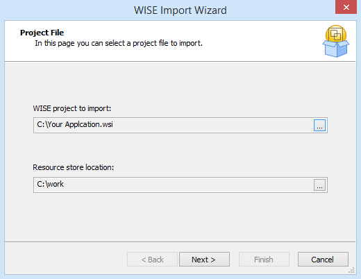Go to the Next wizard page
361x279 pixels.
point(204,260)
